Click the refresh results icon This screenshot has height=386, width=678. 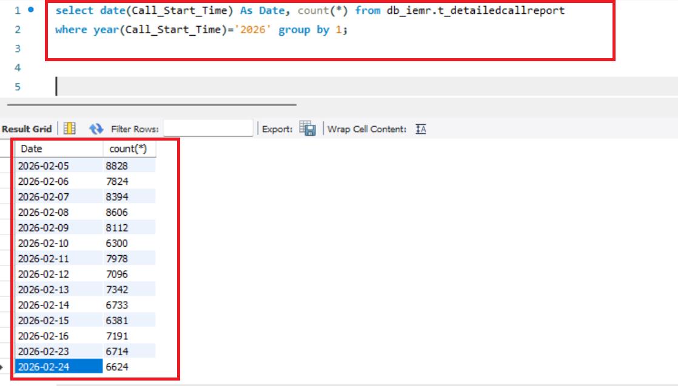tap(96, 128)
